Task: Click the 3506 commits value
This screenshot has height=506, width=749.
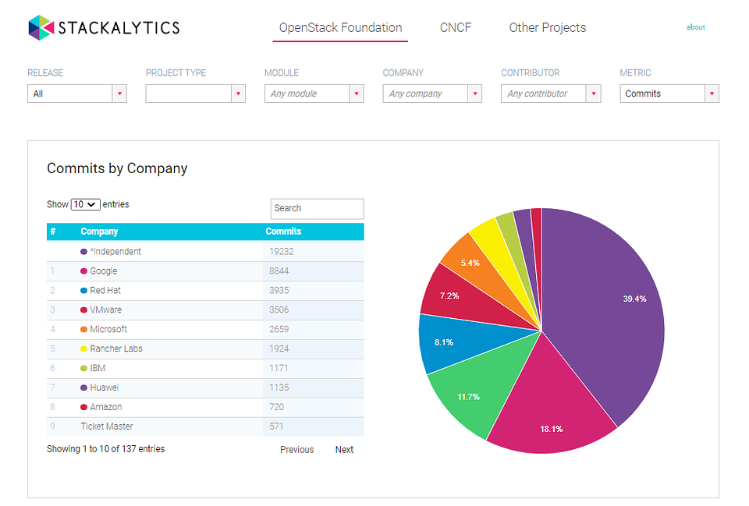Action: tap(279, 310)
